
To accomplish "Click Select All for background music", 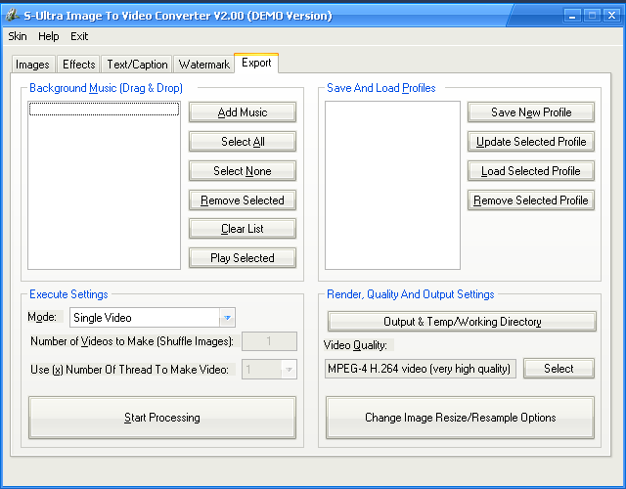I will [x=243, y=141].
